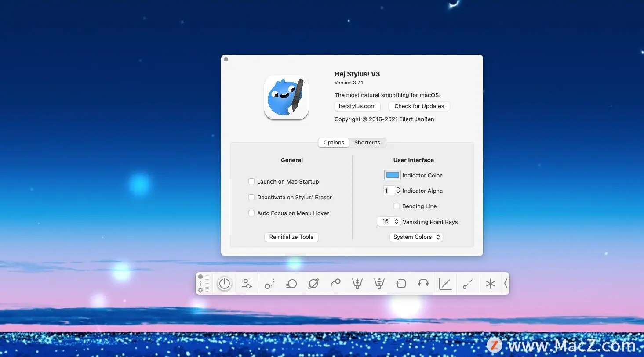Screen dimensions: 644x357
Task: Open the Vanishing Point Rays dropdown
Action: (389, 221)
